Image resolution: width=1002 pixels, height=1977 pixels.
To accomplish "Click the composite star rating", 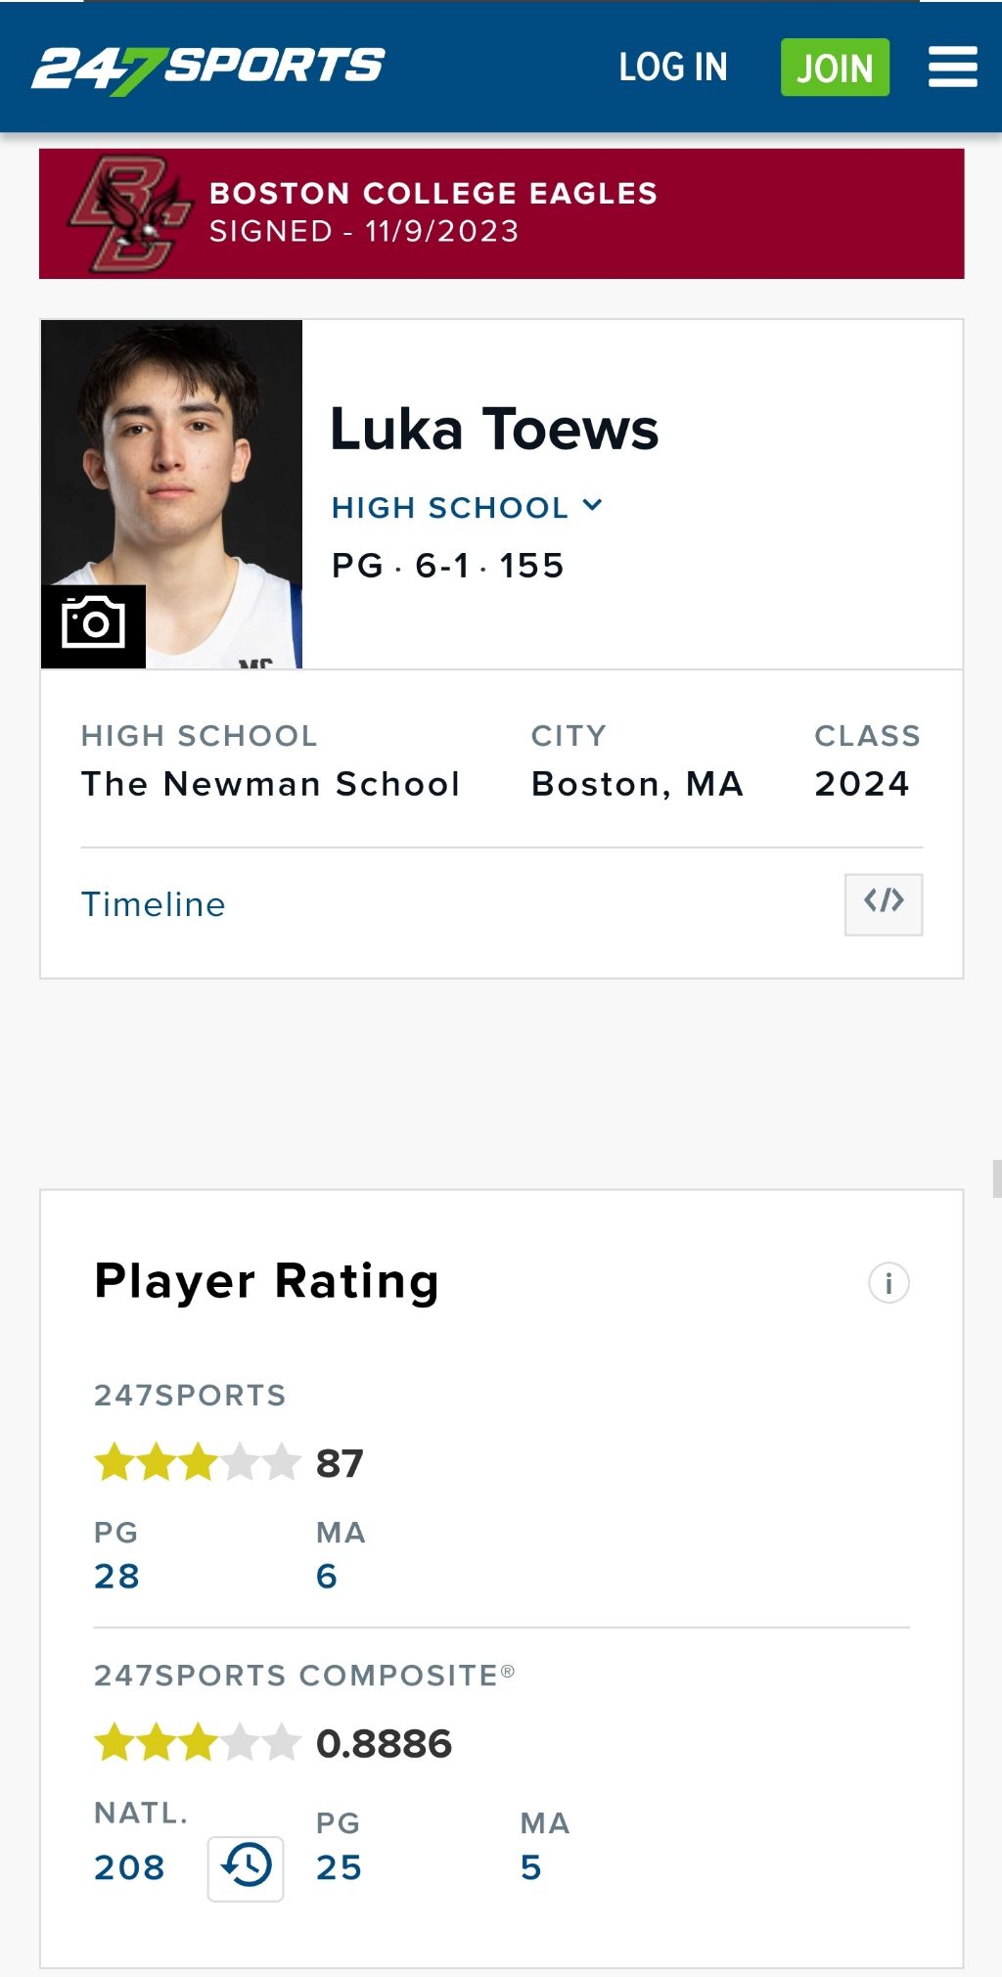I will [x=196, y=1743].
